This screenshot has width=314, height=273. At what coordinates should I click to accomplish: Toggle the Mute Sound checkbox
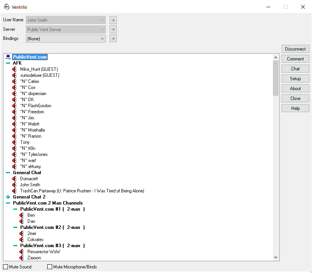click(x=6, y=267)
